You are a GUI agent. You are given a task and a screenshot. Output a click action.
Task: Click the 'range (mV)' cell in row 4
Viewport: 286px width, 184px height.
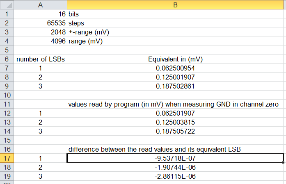point(175,41)
